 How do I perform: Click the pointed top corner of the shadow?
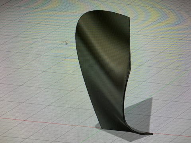click(x=152, y=98)
